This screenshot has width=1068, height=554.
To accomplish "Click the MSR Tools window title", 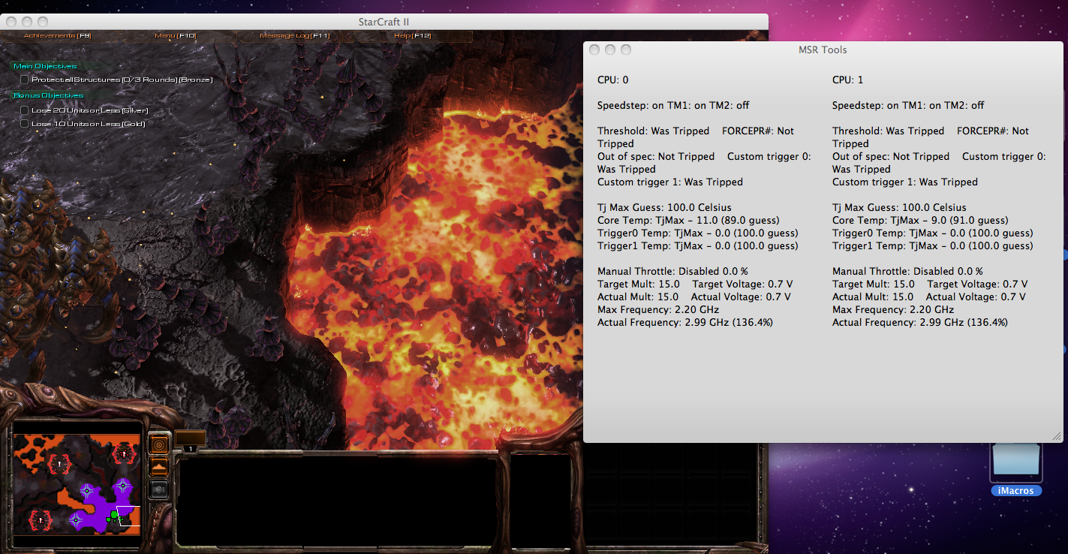I will point(823,50).
